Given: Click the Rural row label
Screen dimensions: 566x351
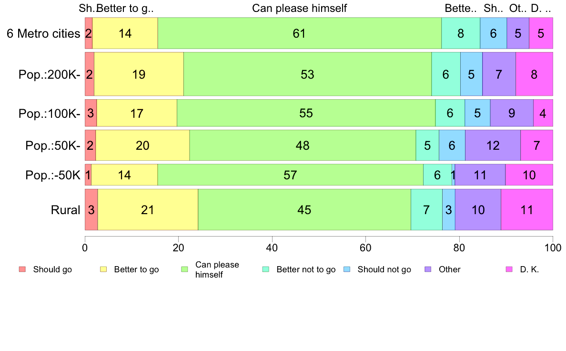Looking at the screenshot, I should coord(65,210).
